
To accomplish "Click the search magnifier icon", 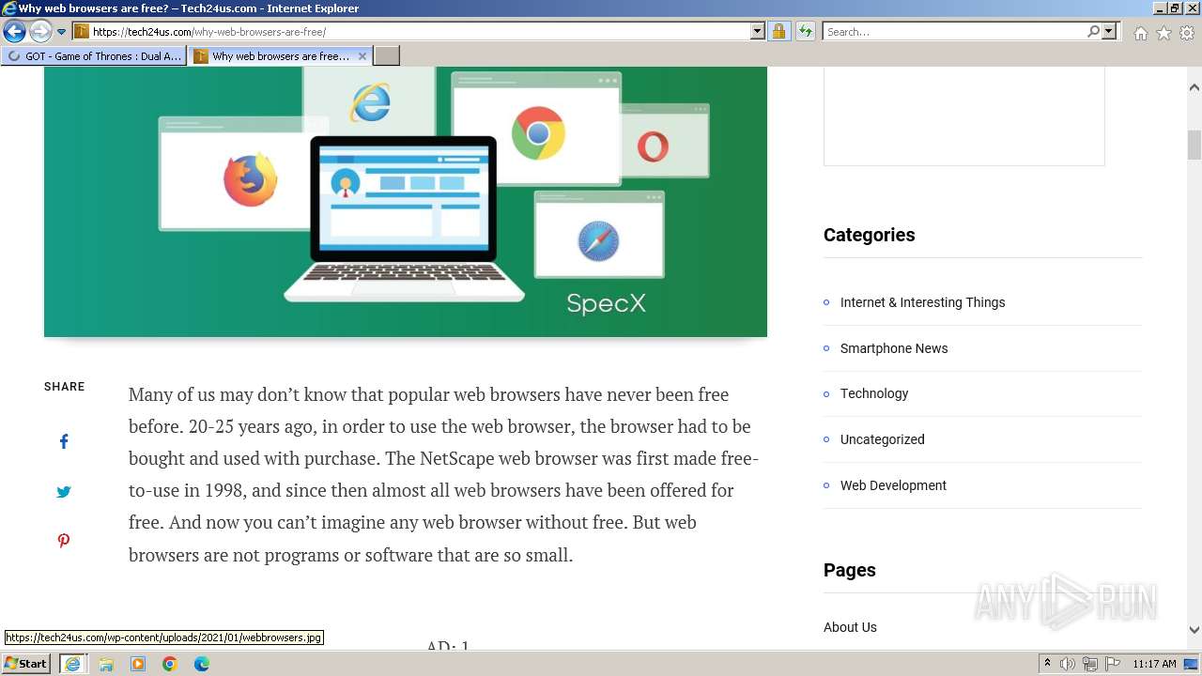I will coord(1093,31).
